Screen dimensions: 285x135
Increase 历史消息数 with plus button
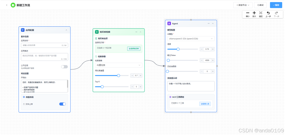point(213,71)
